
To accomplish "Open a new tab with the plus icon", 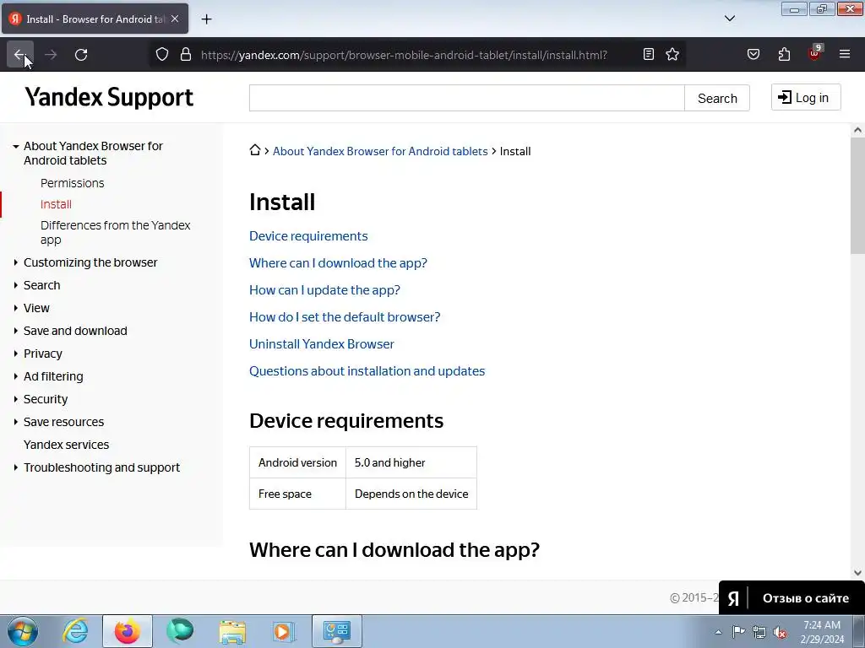I will point(206,19).
